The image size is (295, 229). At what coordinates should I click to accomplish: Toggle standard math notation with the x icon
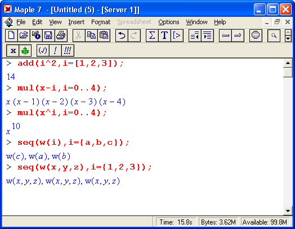pyautogui.click(x=12, y=51)
